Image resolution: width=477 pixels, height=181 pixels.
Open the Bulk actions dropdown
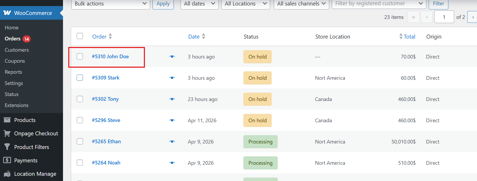(x=111, y=4)
